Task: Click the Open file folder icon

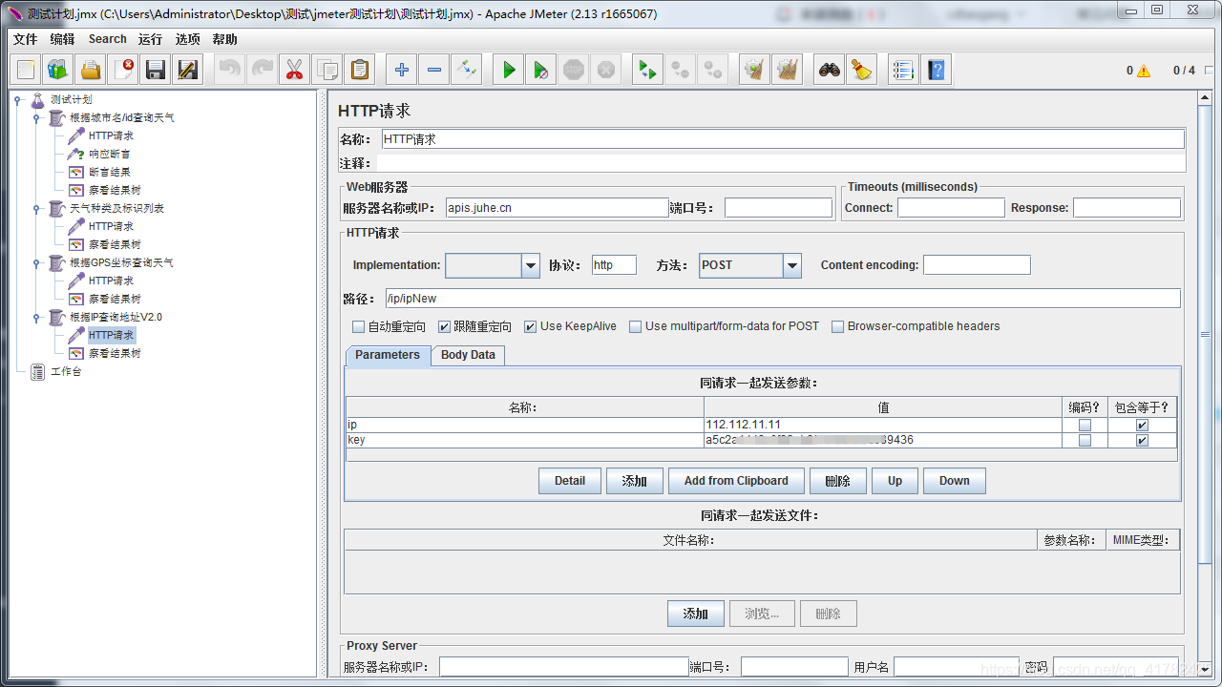Action: 91,70
